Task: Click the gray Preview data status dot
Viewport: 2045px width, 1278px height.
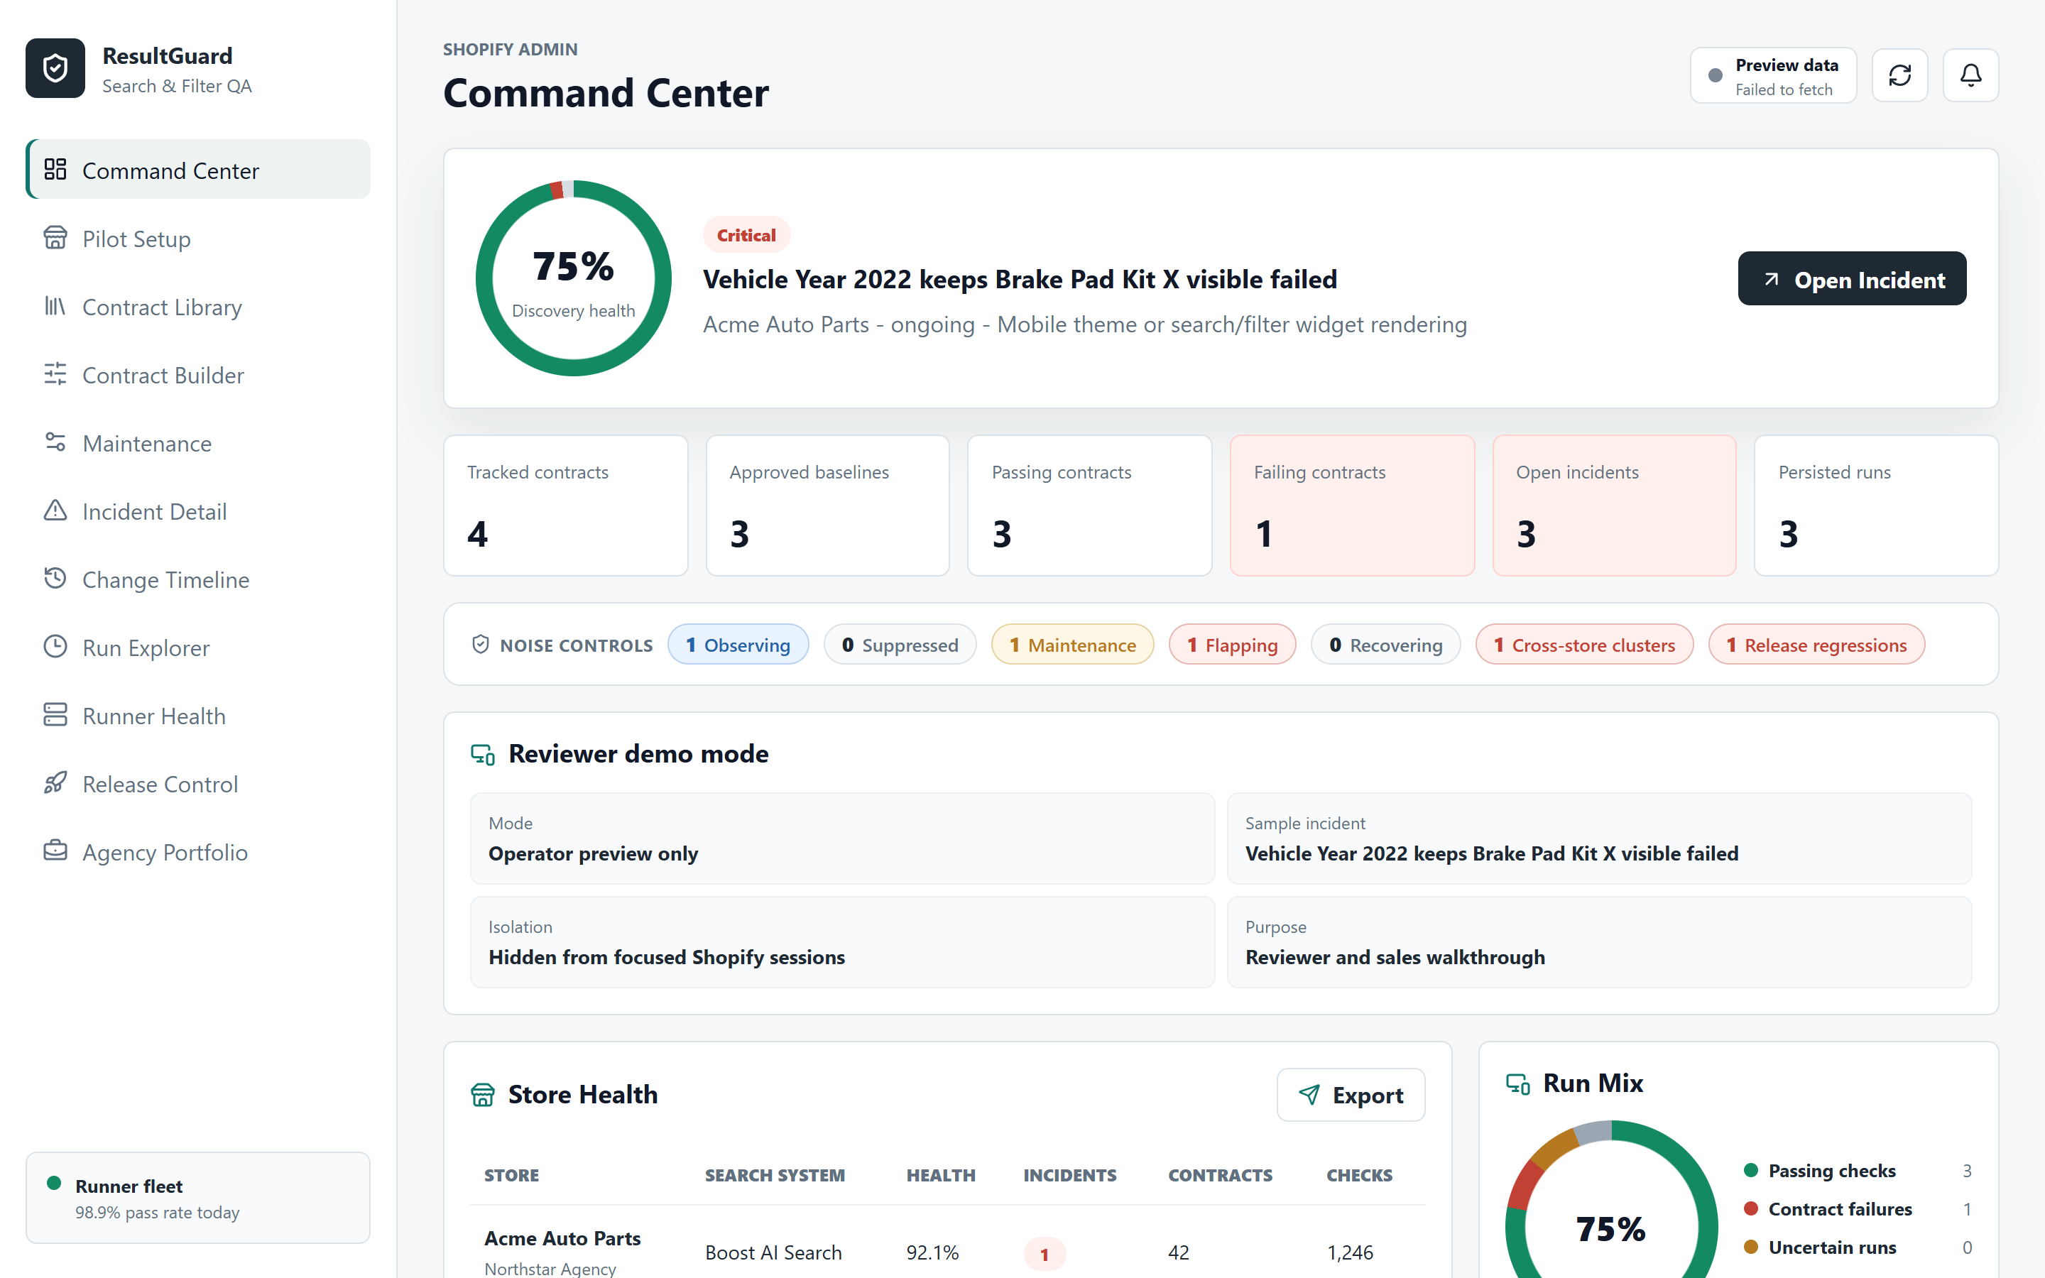Action: 1716,75
